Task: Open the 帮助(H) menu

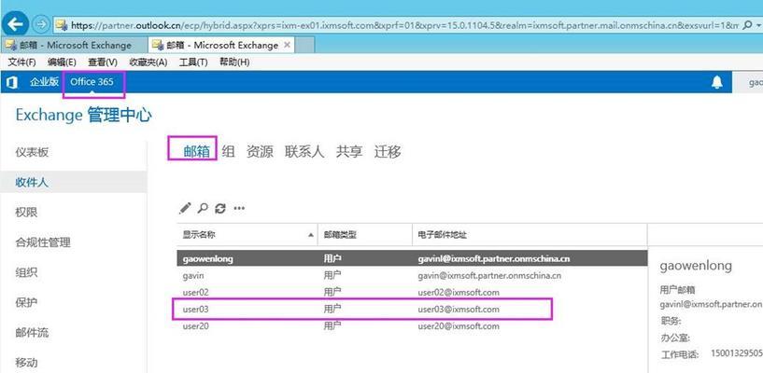Action: (234, 62)
